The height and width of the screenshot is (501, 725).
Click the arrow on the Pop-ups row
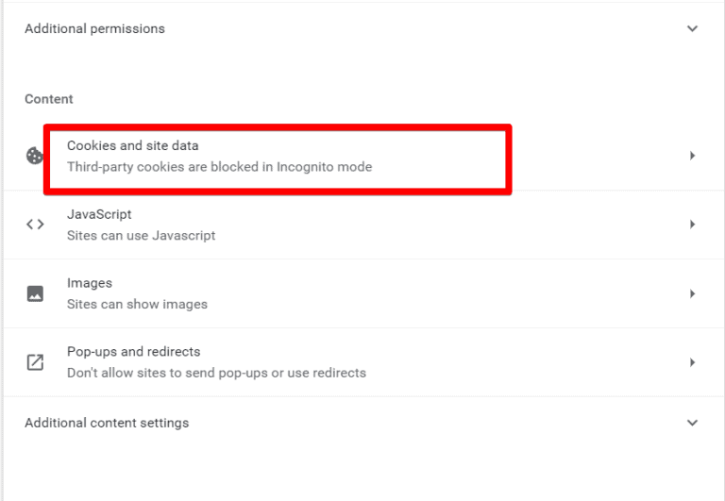coord(692,362)
